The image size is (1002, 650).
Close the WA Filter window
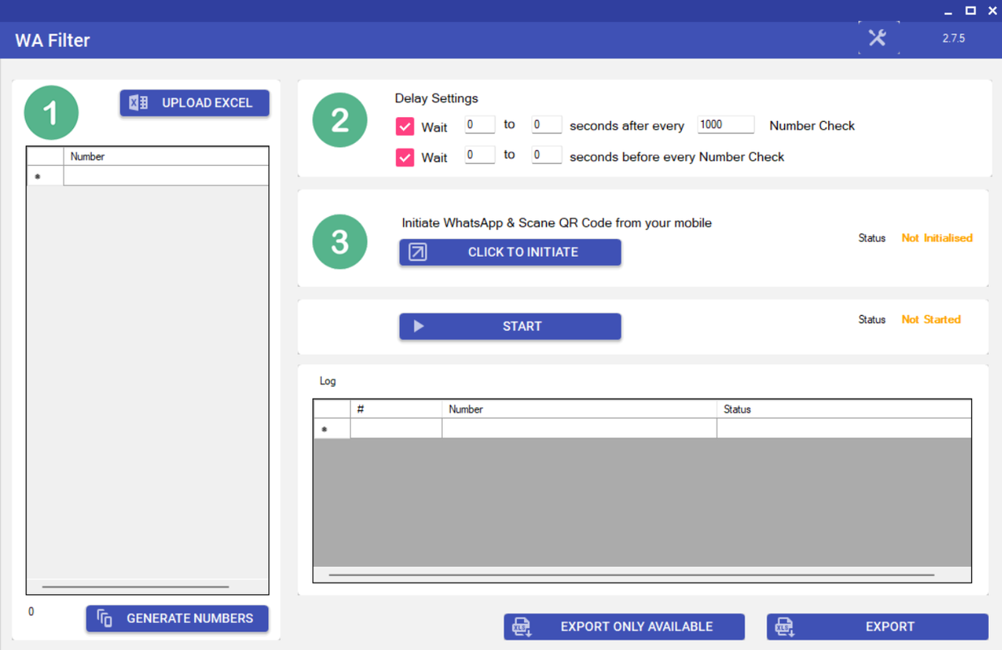[x=992, y=11]
